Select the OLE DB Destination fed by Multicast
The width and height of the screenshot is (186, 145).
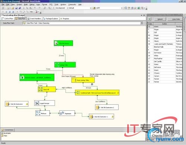17,104
